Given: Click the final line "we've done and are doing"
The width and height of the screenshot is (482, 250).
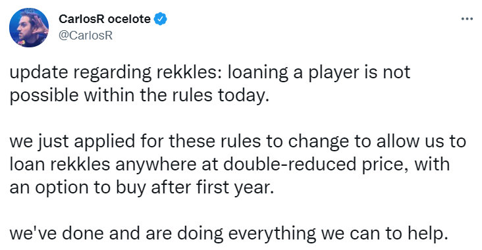Looking at the screenshot, I should point(228,234).
